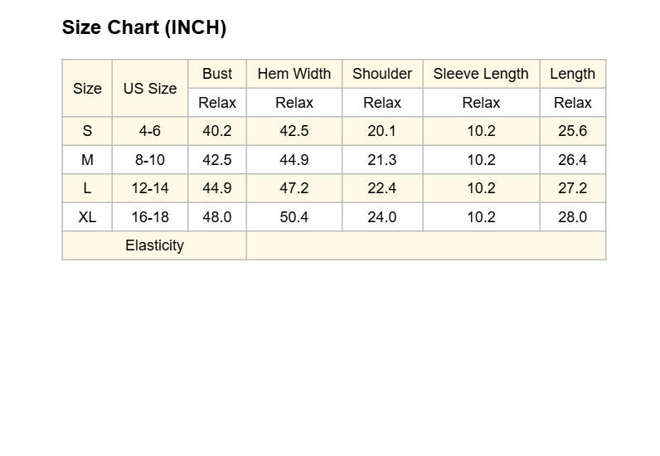This screenshot has height=456, width=660.
Task: Click the Shoulder column header
Action: tap(382, 74)
